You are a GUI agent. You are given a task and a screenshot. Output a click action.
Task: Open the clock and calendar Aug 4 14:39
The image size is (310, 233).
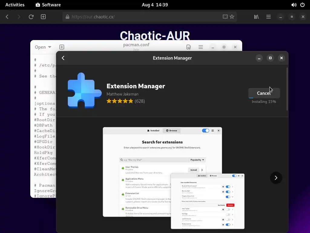pyautogui.click(x=155, y=5)
